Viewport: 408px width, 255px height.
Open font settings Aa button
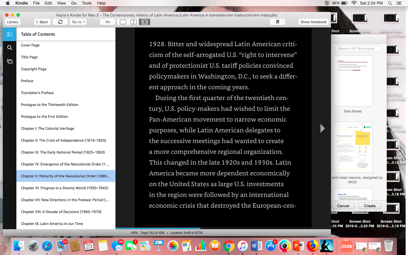[108, 22]
